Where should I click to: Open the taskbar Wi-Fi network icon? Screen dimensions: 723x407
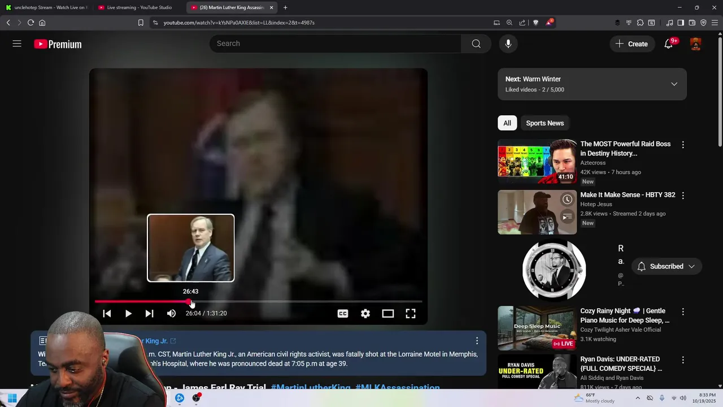point(673,398)
